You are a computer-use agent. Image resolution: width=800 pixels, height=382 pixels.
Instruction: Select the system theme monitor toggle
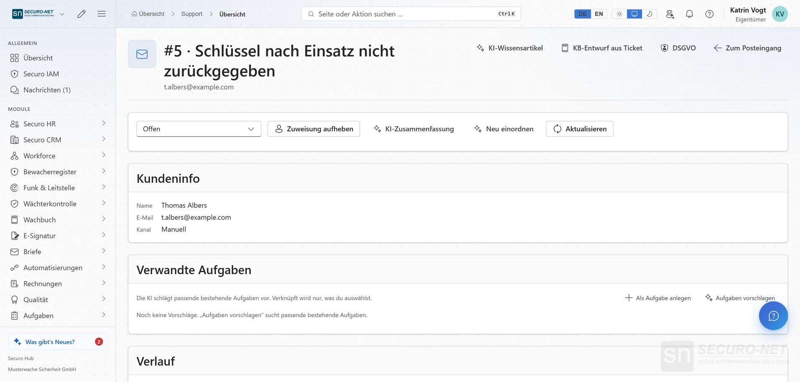(634, 14)
